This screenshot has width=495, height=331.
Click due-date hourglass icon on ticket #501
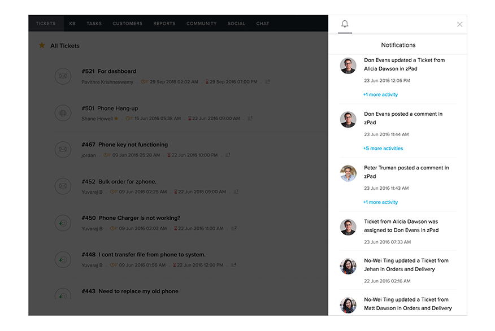point(190,118)
